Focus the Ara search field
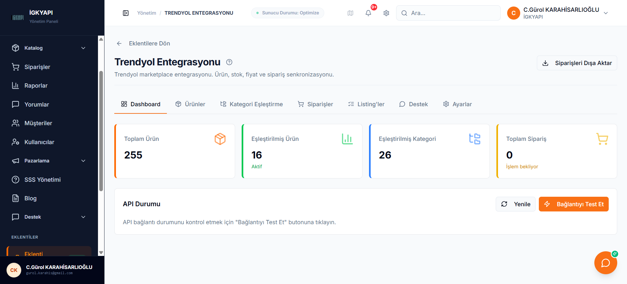Viewport: 627px width, 284px height. [448, 13]
